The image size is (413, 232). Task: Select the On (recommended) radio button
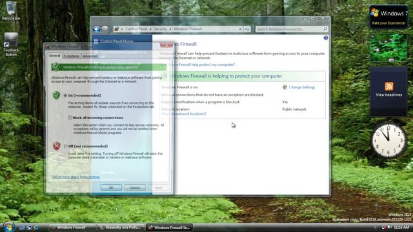pyautogui.click(x=65, y=95)
